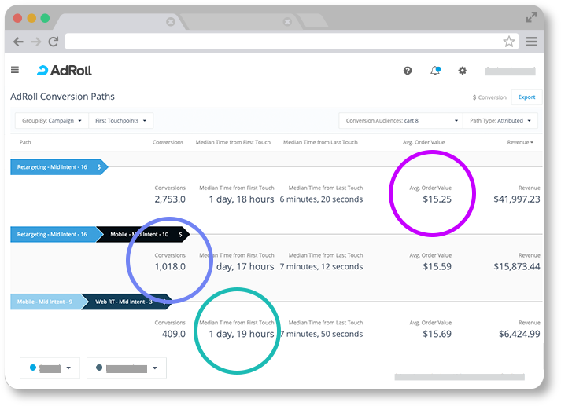Click the Median Time from Last Touch header
The height and width of the screenshot is (406, 561).
tap(320, 142)
